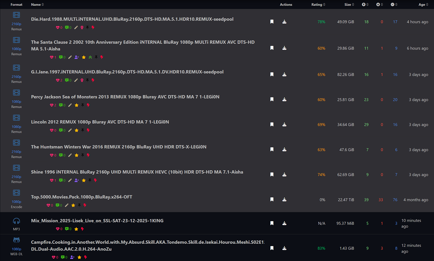Click the film category icon beside Die Hard
Image resolution: width=434 pixels, height=261 pixels.
click(17, 15)
